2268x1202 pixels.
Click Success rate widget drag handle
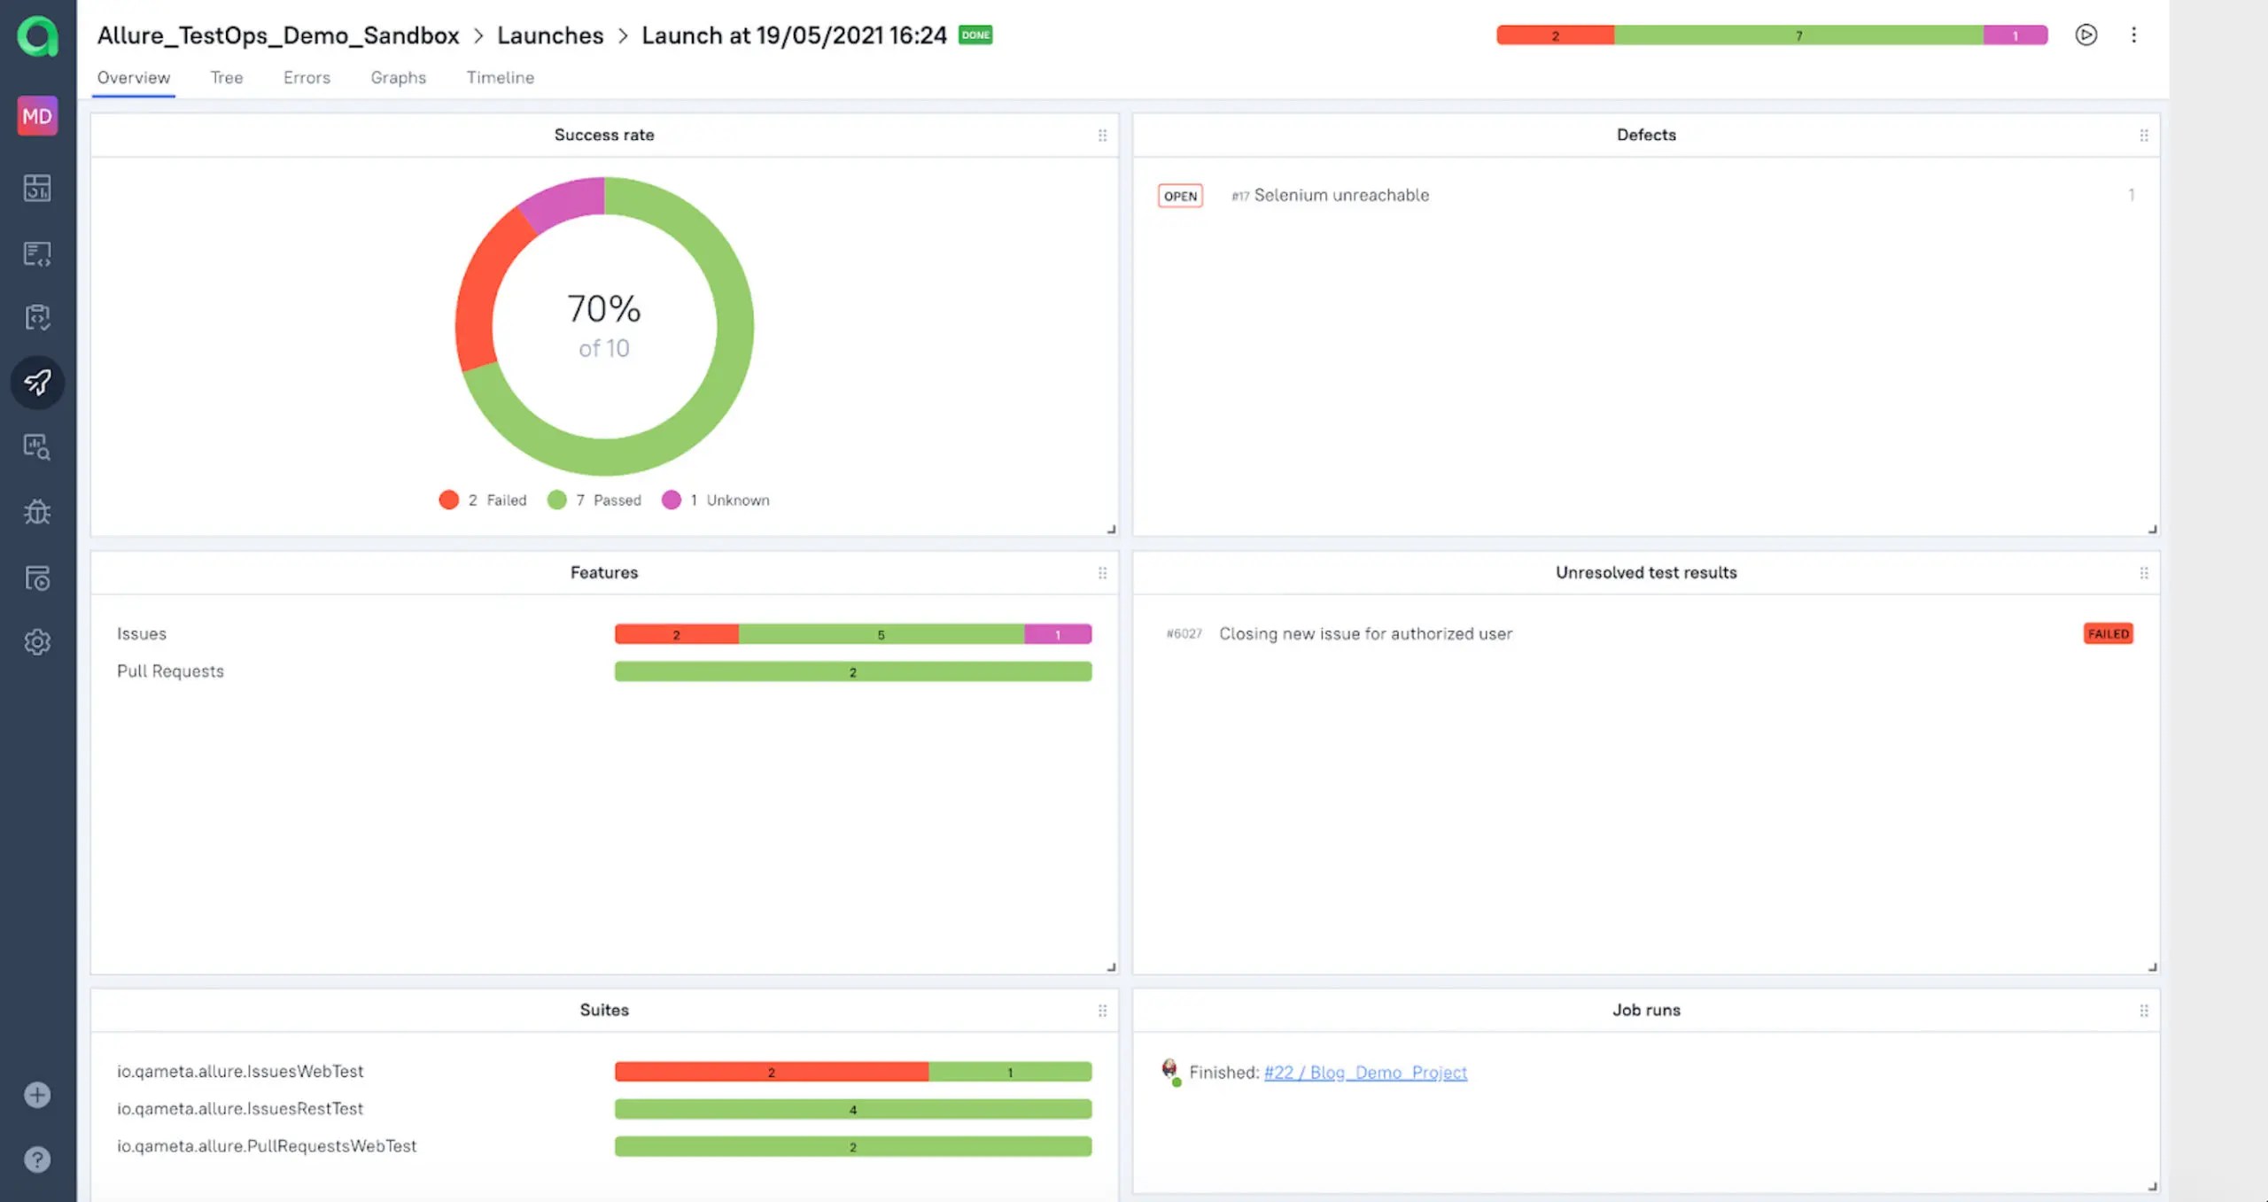click(1102, 136)
